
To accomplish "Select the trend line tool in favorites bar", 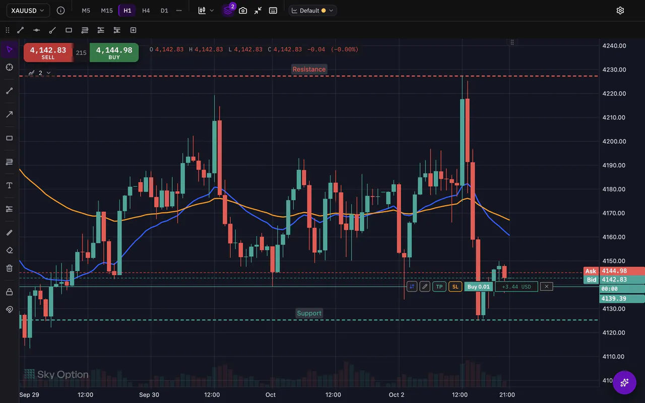I will coord(21,30).
